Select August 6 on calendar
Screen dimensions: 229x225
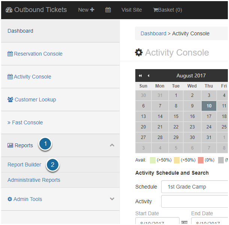click(x=143, y=106)
